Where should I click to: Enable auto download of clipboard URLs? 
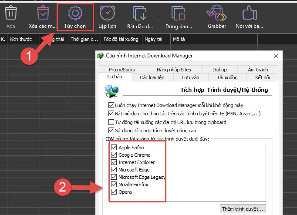pos(111,122)
